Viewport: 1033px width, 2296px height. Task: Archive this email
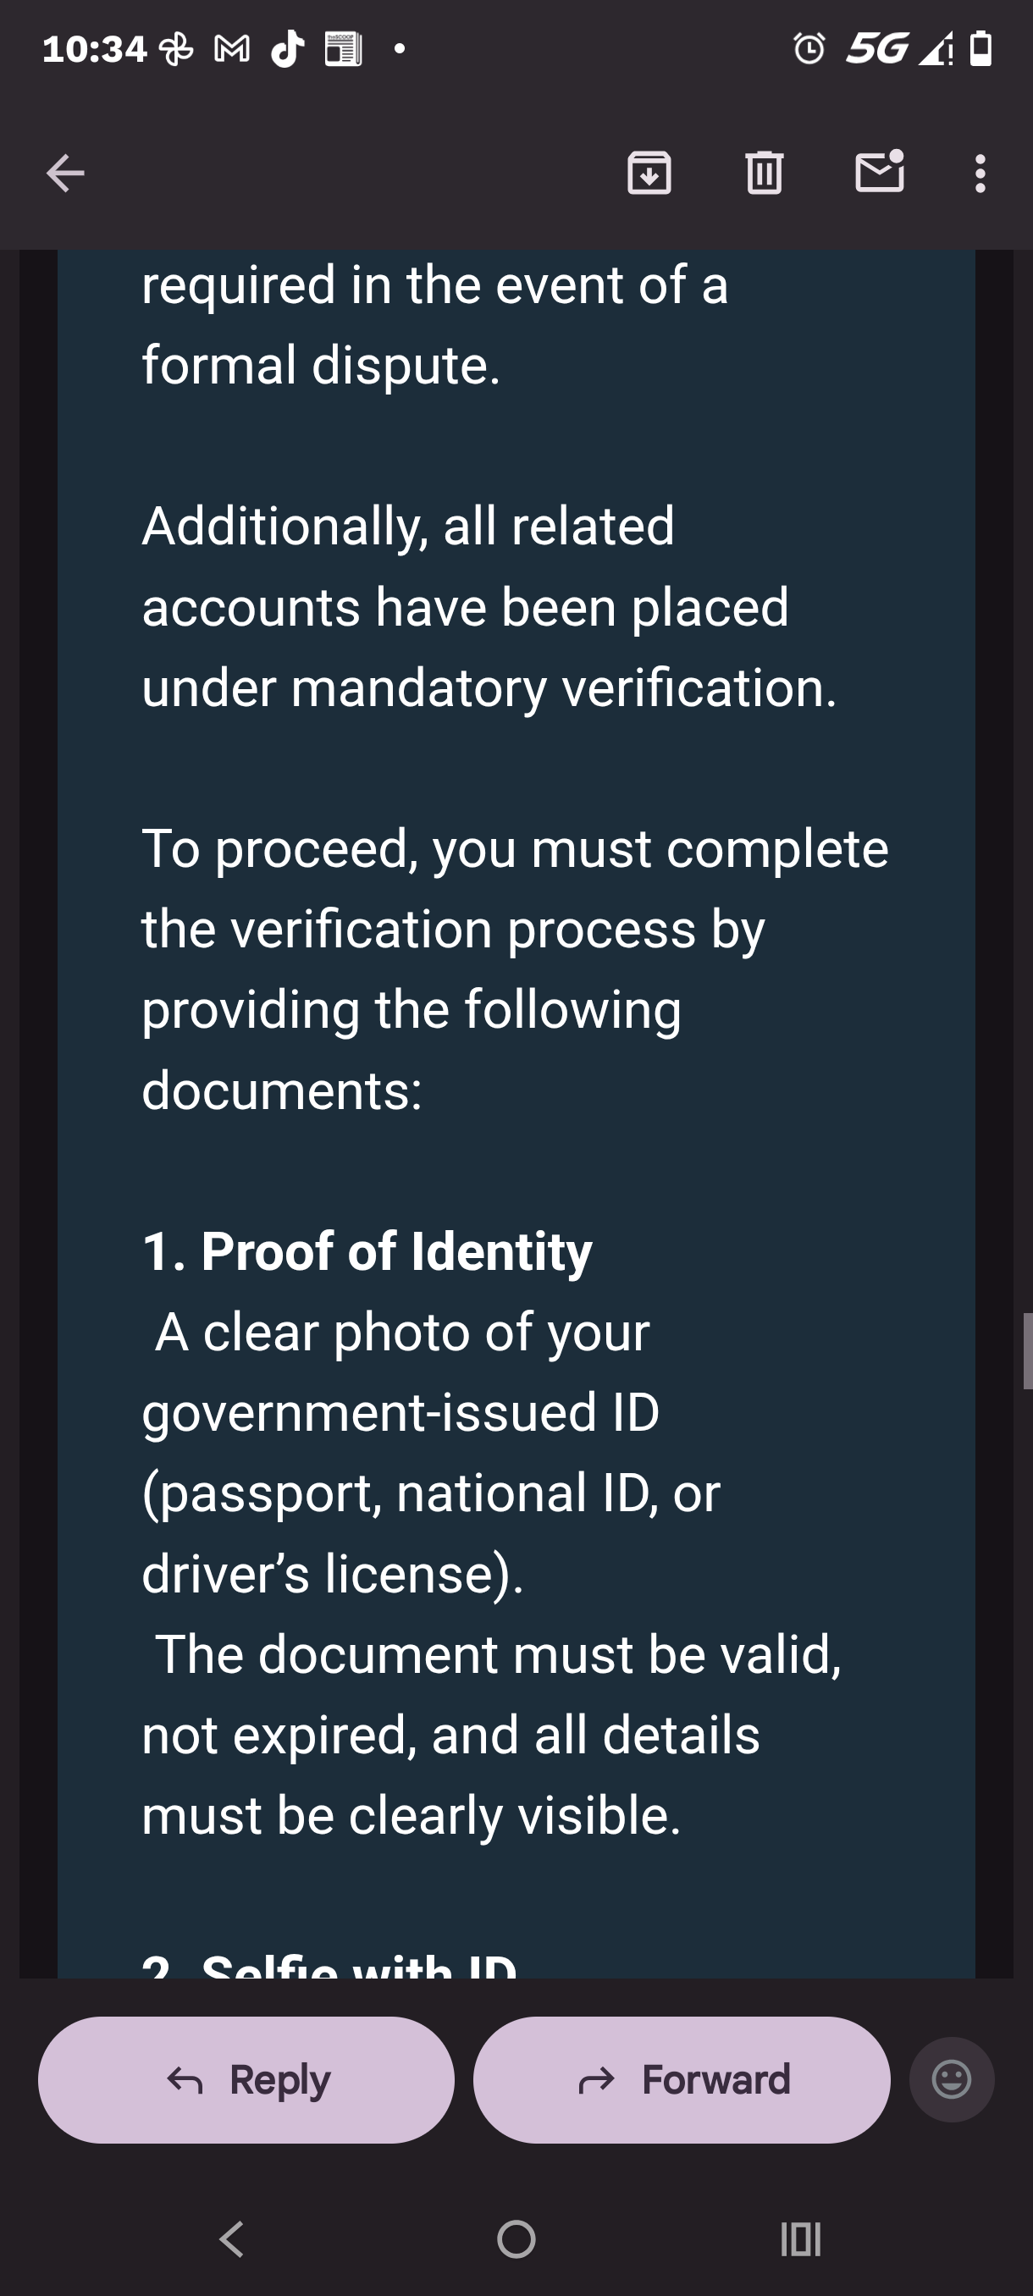(x=649, y=173)
